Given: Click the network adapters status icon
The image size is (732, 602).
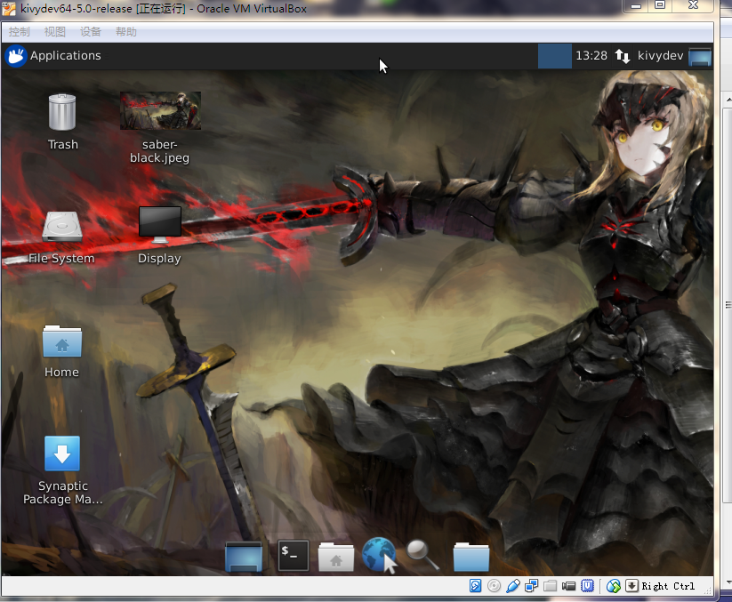Looking at the screenshot, I should [x=531, y=586].
